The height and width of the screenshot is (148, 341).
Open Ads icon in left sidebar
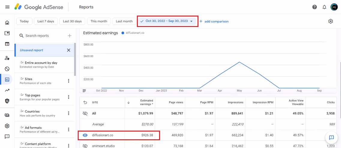pyautogui.click(x=7, y=33)
